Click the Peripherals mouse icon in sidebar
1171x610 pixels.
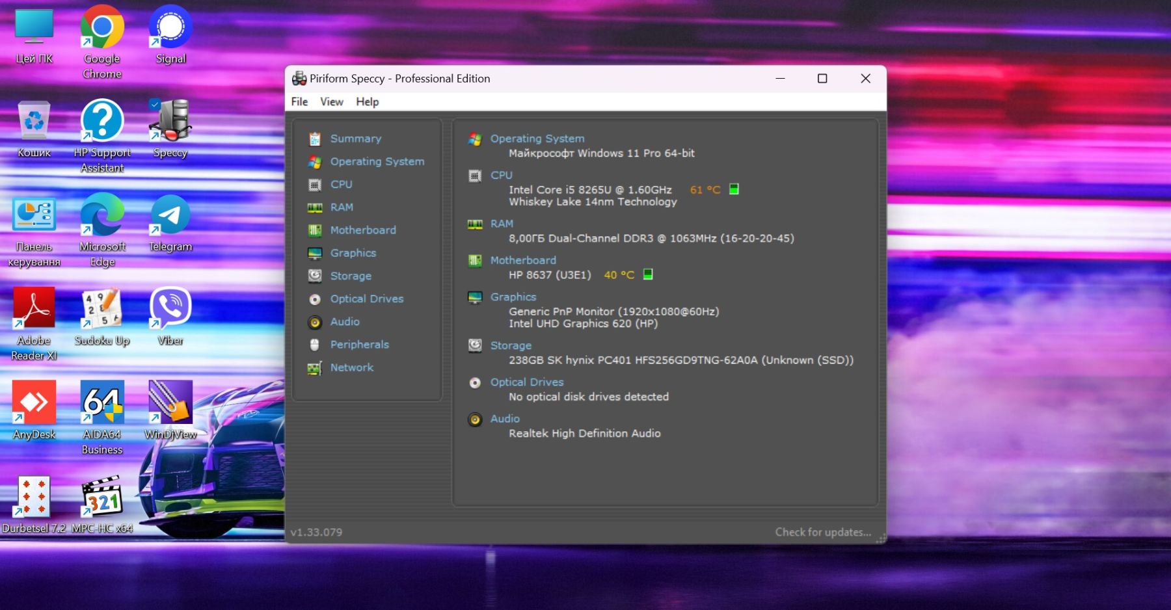coord(315,345)
